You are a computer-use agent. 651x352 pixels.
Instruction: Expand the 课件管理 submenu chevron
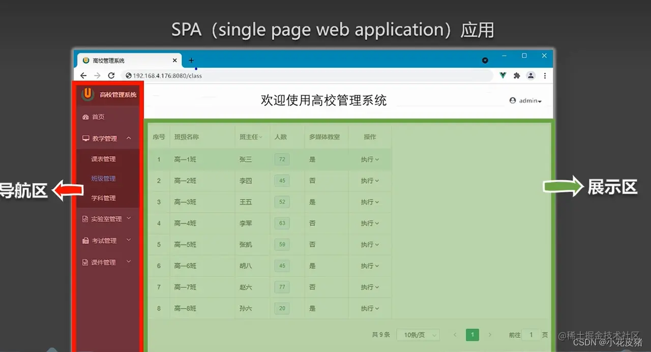pyautogui.click(x=129, y=262)
